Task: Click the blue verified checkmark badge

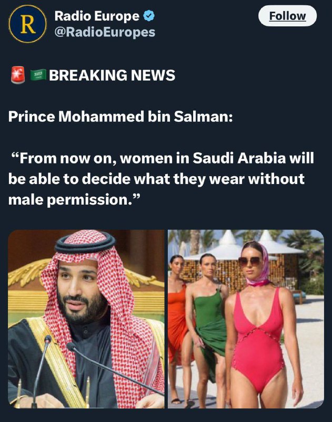Action: pyautogui.click(x=149, y=16)
